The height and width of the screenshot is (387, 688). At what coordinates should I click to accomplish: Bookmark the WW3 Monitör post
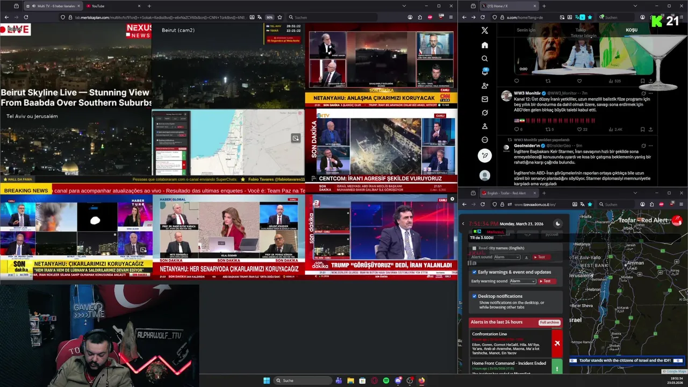point(642,129)
